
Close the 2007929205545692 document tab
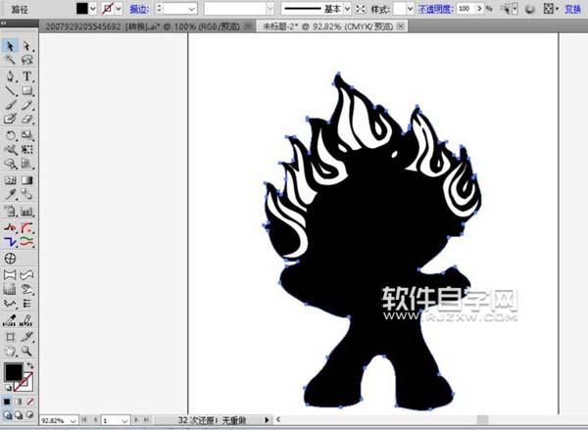click(x=248, y=26)
